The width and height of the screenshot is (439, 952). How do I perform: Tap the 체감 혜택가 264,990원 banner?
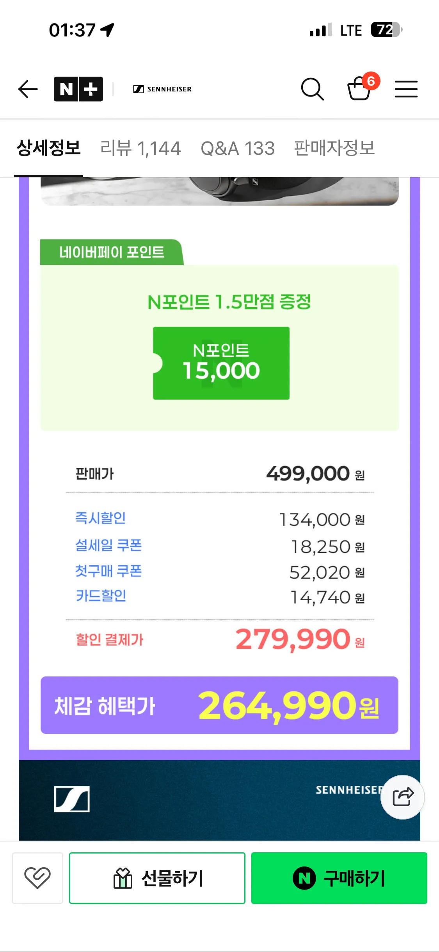click(219, 705)
